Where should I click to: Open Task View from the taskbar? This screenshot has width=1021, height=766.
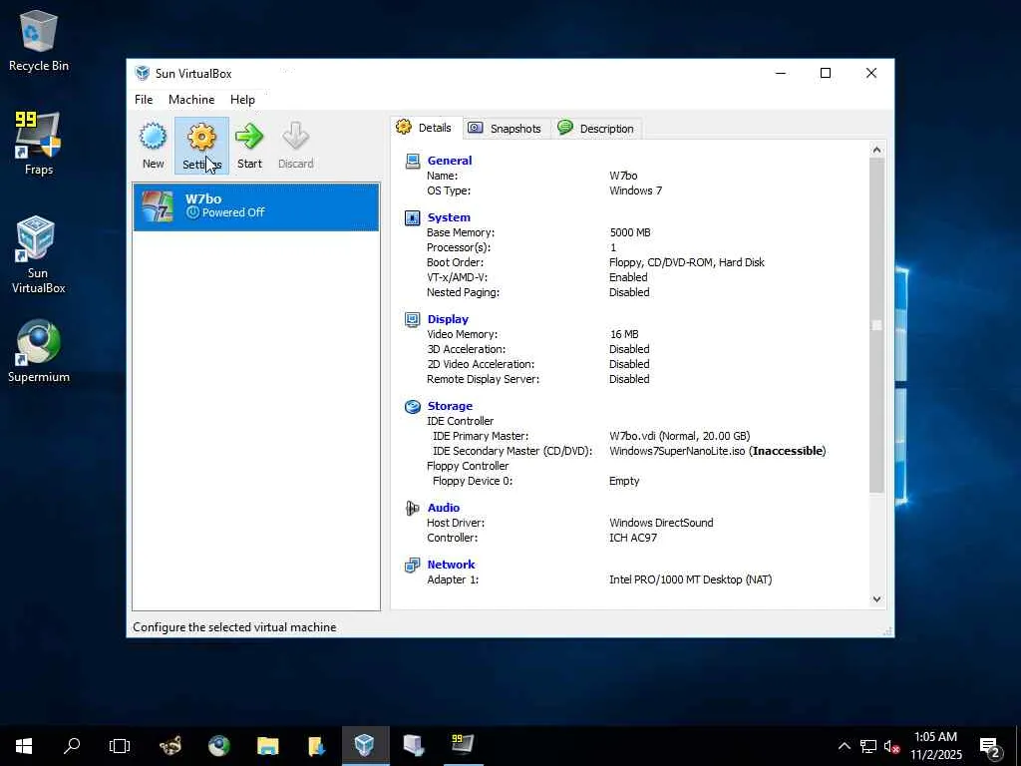click(x=120, y=746)
